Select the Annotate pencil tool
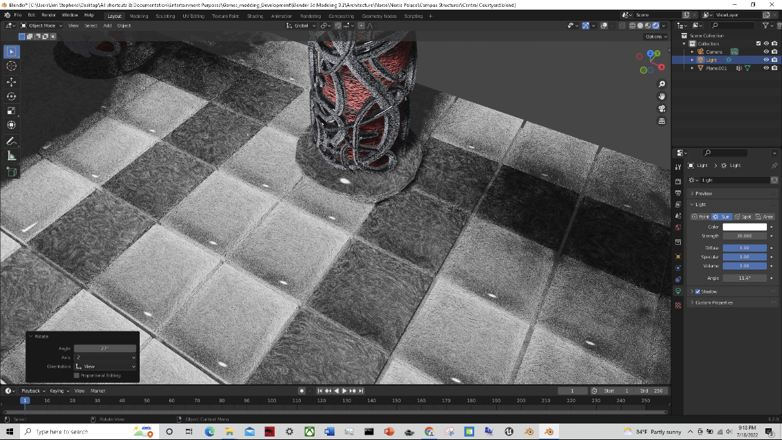The width and height of the screenshot is (782, 440). pyautogui.click(x=12, y=141)
